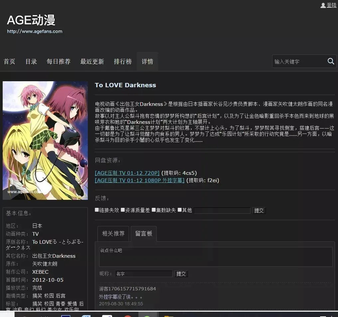Click the magnifier search icon
The width and height of the screenshot is (338, 317).
coord(331,61)
